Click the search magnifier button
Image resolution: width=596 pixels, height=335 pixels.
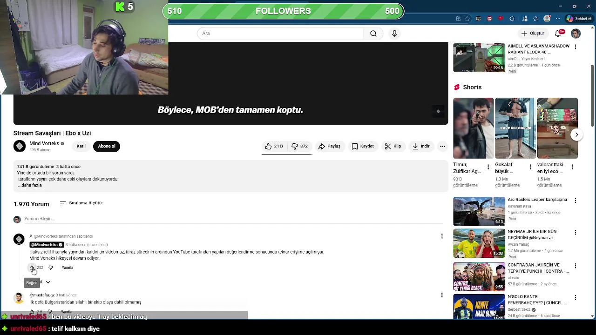(373, 33)
